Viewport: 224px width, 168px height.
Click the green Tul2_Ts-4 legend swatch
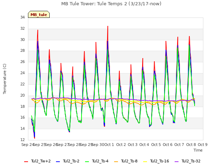87,162
